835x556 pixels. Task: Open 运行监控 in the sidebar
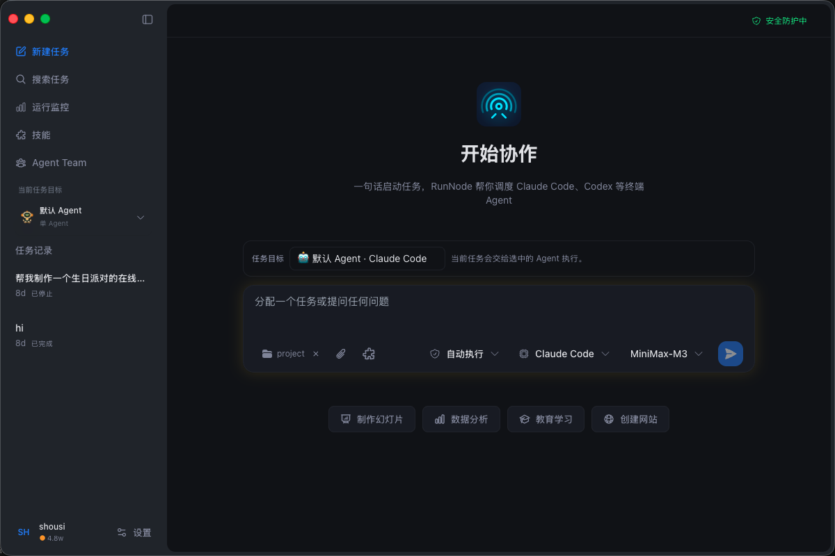(x=83, y=107)
